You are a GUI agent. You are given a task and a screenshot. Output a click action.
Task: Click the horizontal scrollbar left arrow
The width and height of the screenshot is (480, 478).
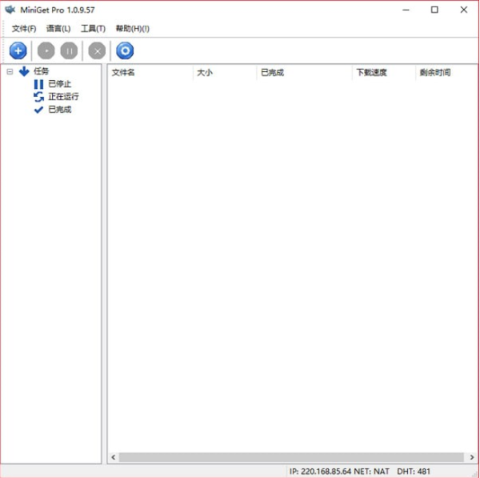(x=113, y=457)
